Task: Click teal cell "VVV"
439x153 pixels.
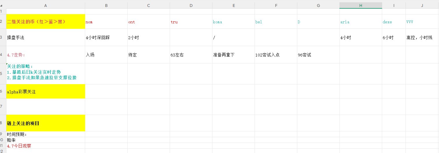Action: click(x=422, y=22)
